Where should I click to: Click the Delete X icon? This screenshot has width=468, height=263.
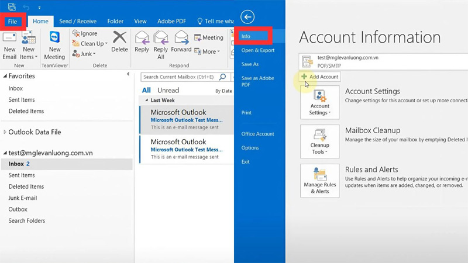coord(119,38)
